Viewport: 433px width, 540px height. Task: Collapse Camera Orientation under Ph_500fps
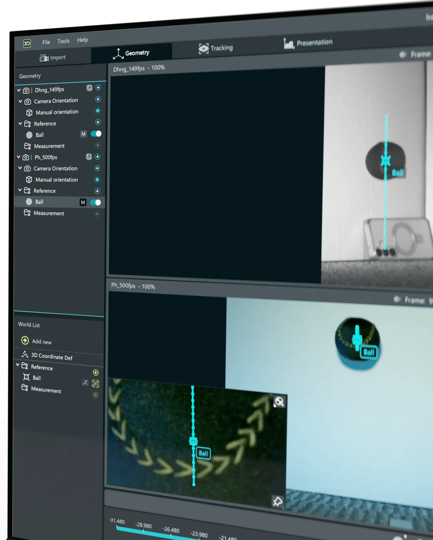(20, 168)
